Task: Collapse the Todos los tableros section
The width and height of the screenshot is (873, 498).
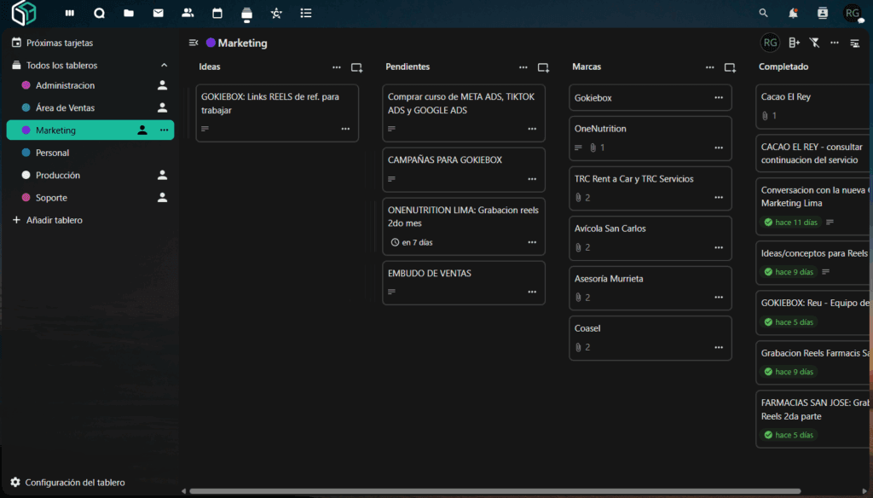Action: click(164, 66)
